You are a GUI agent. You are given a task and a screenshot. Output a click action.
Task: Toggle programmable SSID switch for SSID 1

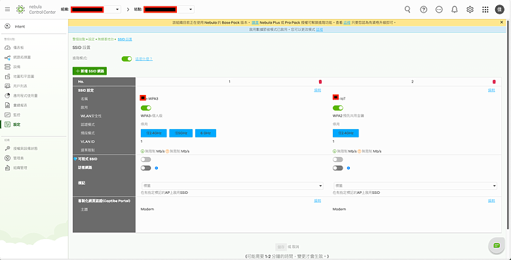point(145,159)
